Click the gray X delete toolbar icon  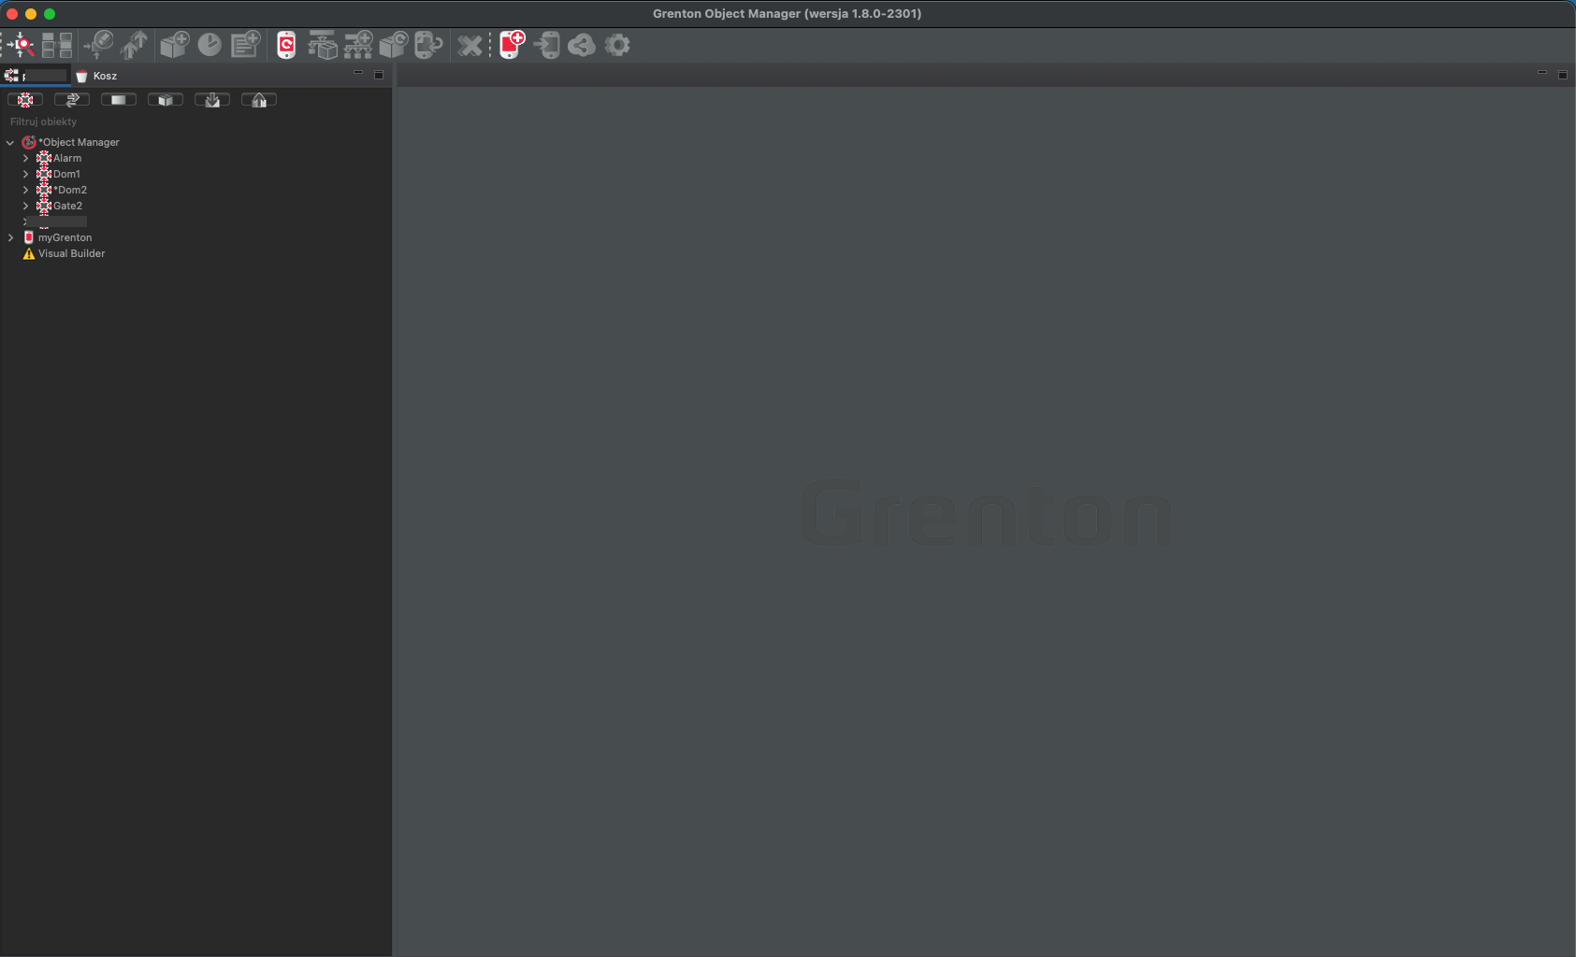470,45
